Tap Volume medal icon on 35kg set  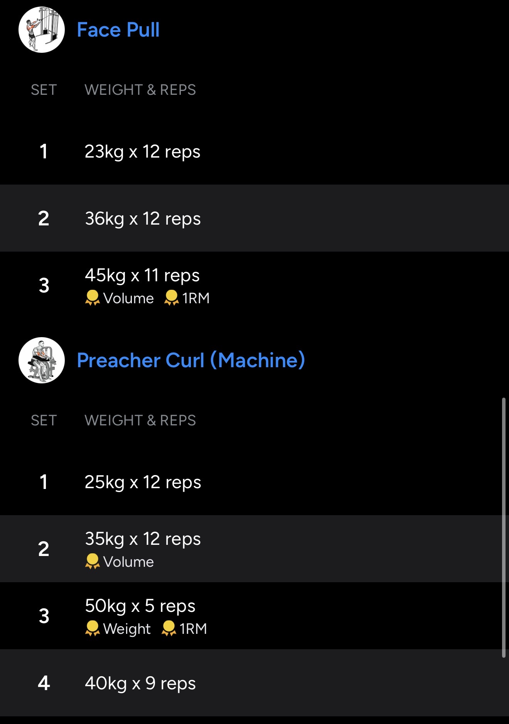coord(93,561)
